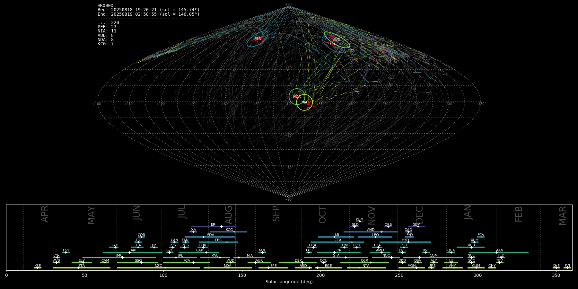The width and height of the screenshot is (578, 289).
Task: Click the LEO shower label
Action: click(376, 235)
